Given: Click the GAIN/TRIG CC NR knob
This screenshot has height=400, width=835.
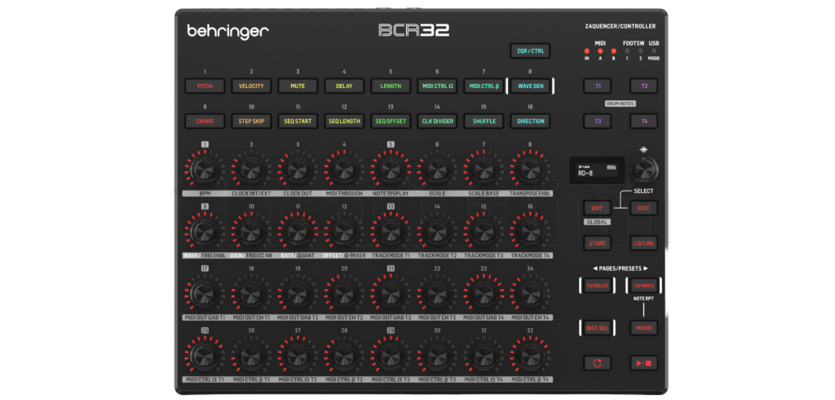Looking at the screenshot, I should coord(251,231).
